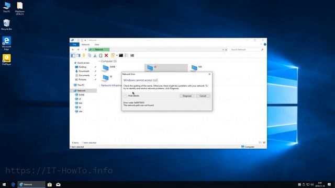Collapse the Computer (5) group
Image resolution: width=335 pixels, height=188 pixels.
point(99,62)
